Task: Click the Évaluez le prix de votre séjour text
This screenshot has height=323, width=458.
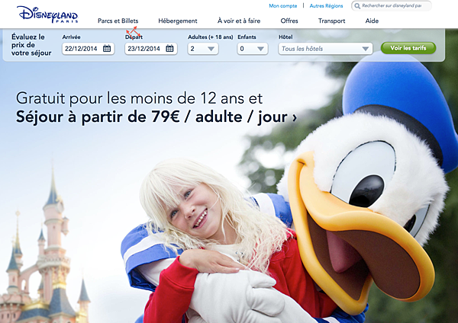Action: (31, 45)
